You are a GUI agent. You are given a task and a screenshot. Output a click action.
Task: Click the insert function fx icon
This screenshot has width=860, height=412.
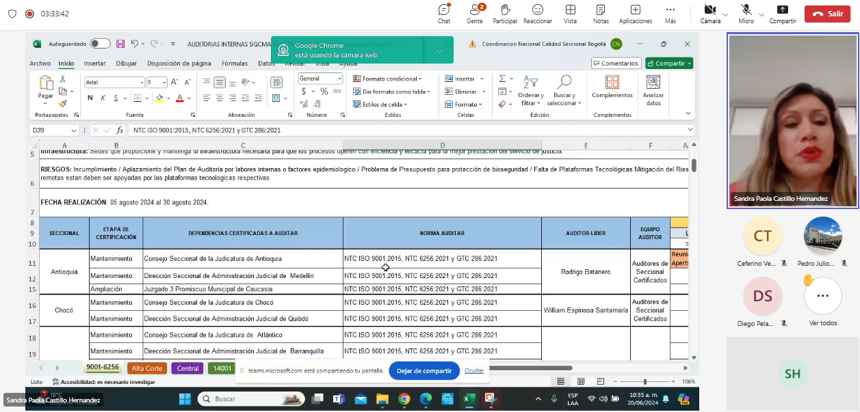click(120, 130)
